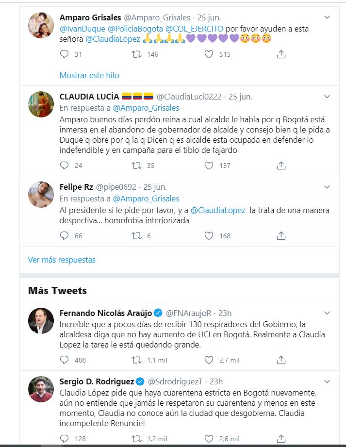Reply to Fernando Nicolás Araújo's tweet
346x447 pixels.
(x=65, y=360)
